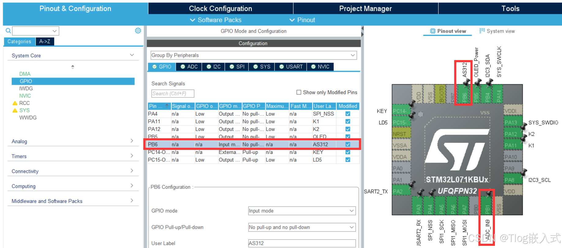The image size is (562, 248).
Task: Collapse the System Core section
Action: tap(132, 55)
